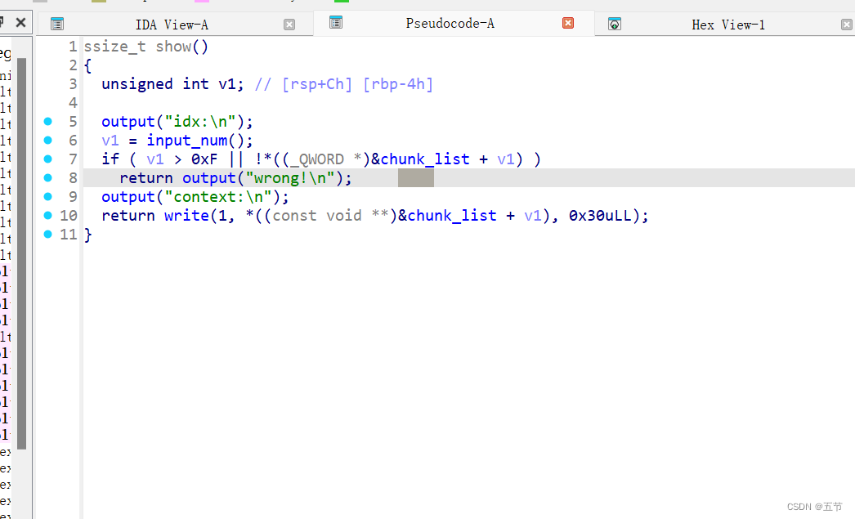Switch to the Hex View-1 tab
Viewport: 855px width, 519px height.
click(728, 25)
